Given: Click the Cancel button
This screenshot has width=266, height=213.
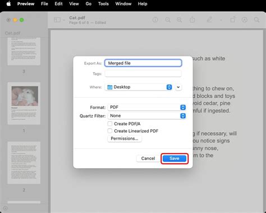Looking at the screenshot, I should coord(148,158).
